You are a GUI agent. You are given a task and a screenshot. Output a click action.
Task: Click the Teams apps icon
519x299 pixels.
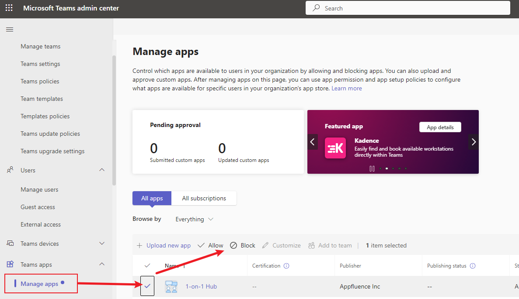pyautogui.click(x=10, y=264)
